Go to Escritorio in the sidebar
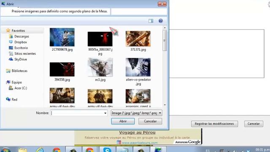Viewport: 270px width, 152px height. (21, 48)
